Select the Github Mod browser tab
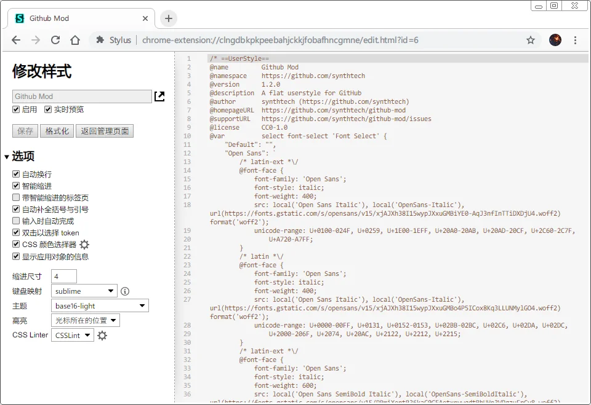Viewport: 591px width, 405px height. (80, 18)
